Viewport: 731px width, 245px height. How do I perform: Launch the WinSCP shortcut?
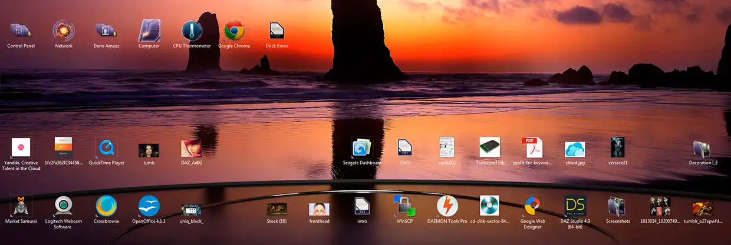point(404,206)
